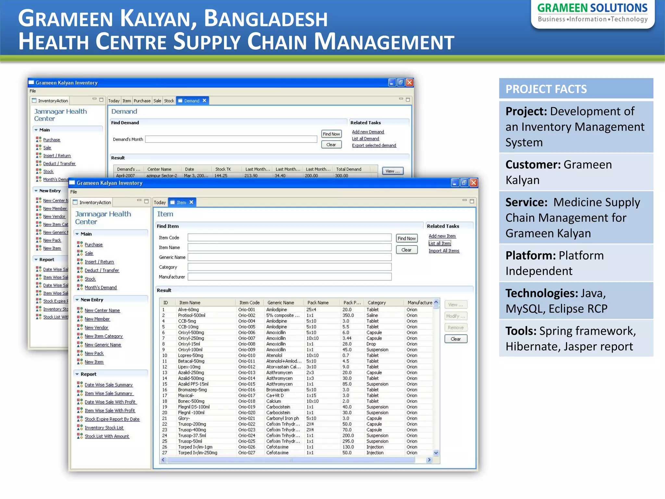Click the New Pack icon in front window
This screenshot has height=499, width=665.
pyautogui.click(x=80, y=353)
